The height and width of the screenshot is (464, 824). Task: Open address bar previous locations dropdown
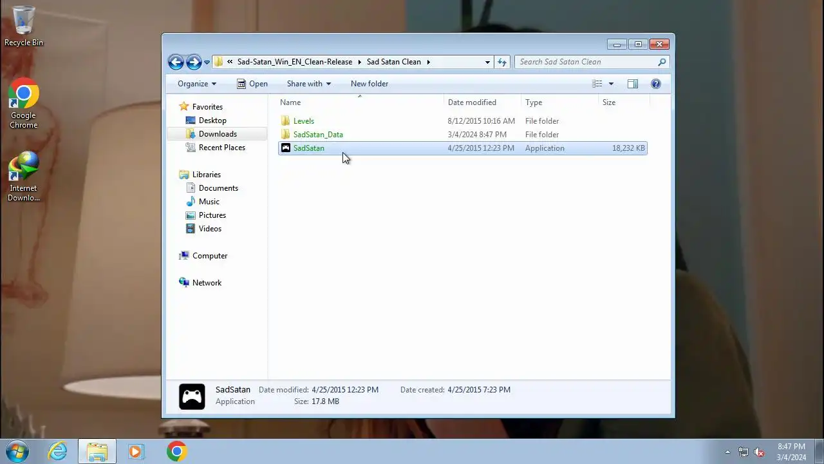[487, 62]
